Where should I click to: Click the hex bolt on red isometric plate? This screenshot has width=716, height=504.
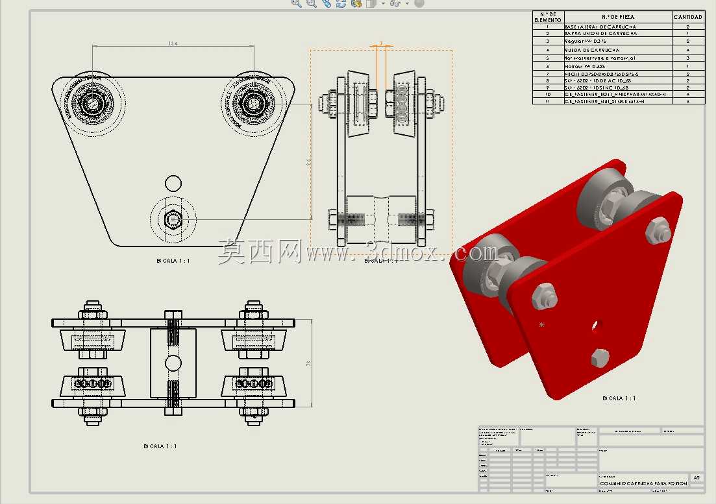click(600, 358)
